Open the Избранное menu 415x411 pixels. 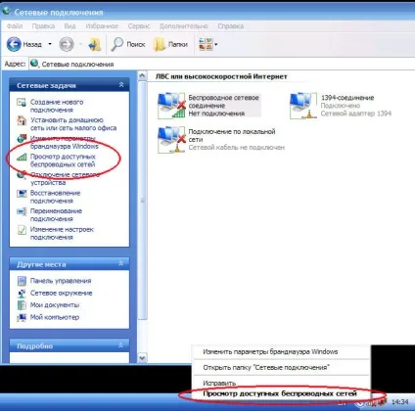pyautogui.click(x=102, y=26)
